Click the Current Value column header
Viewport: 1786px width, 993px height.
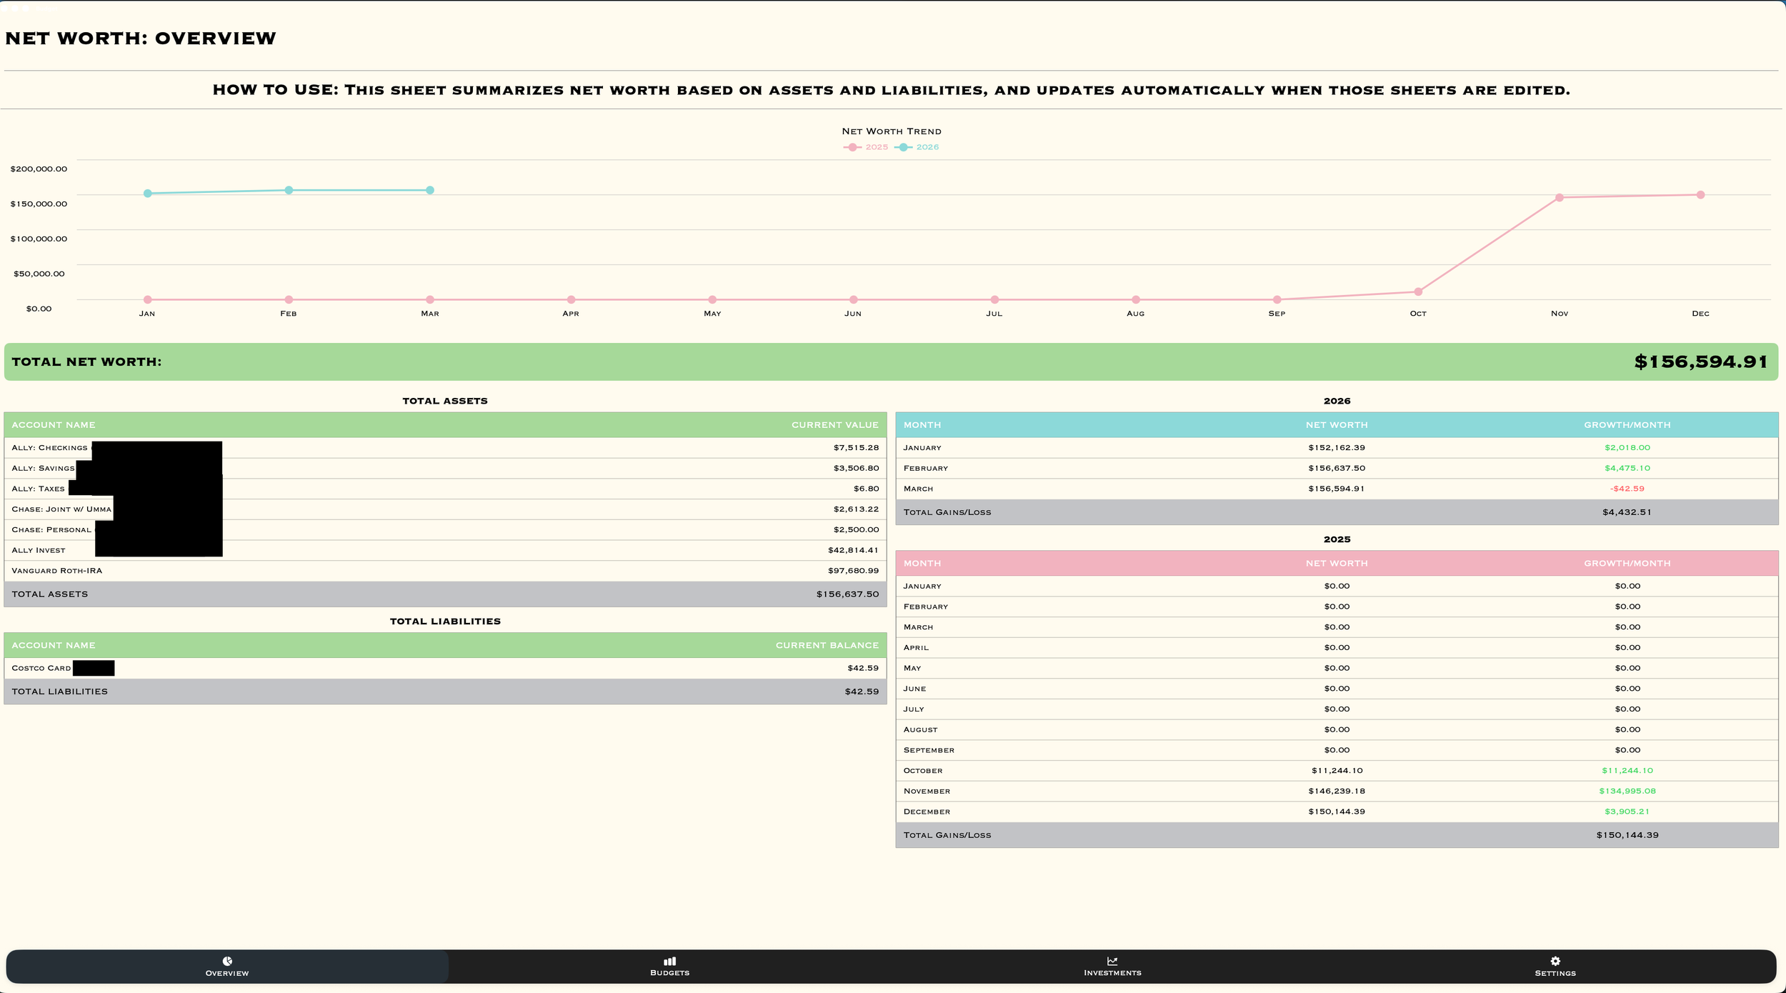834,425
